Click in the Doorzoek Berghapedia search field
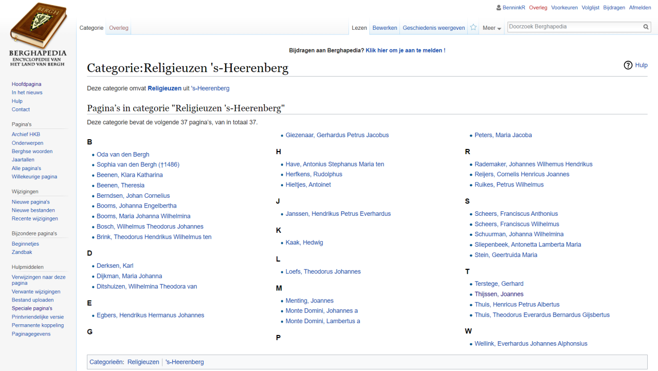 click(573, 27)
